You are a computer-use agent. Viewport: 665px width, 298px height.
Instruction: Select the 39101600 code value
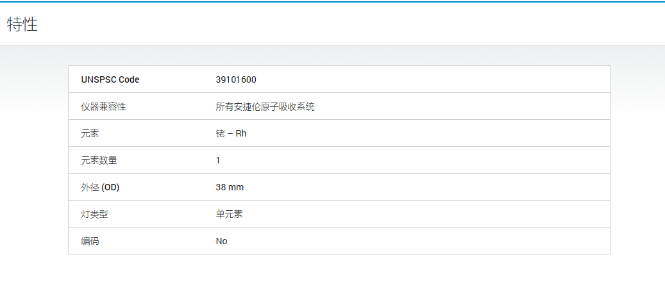236,79
